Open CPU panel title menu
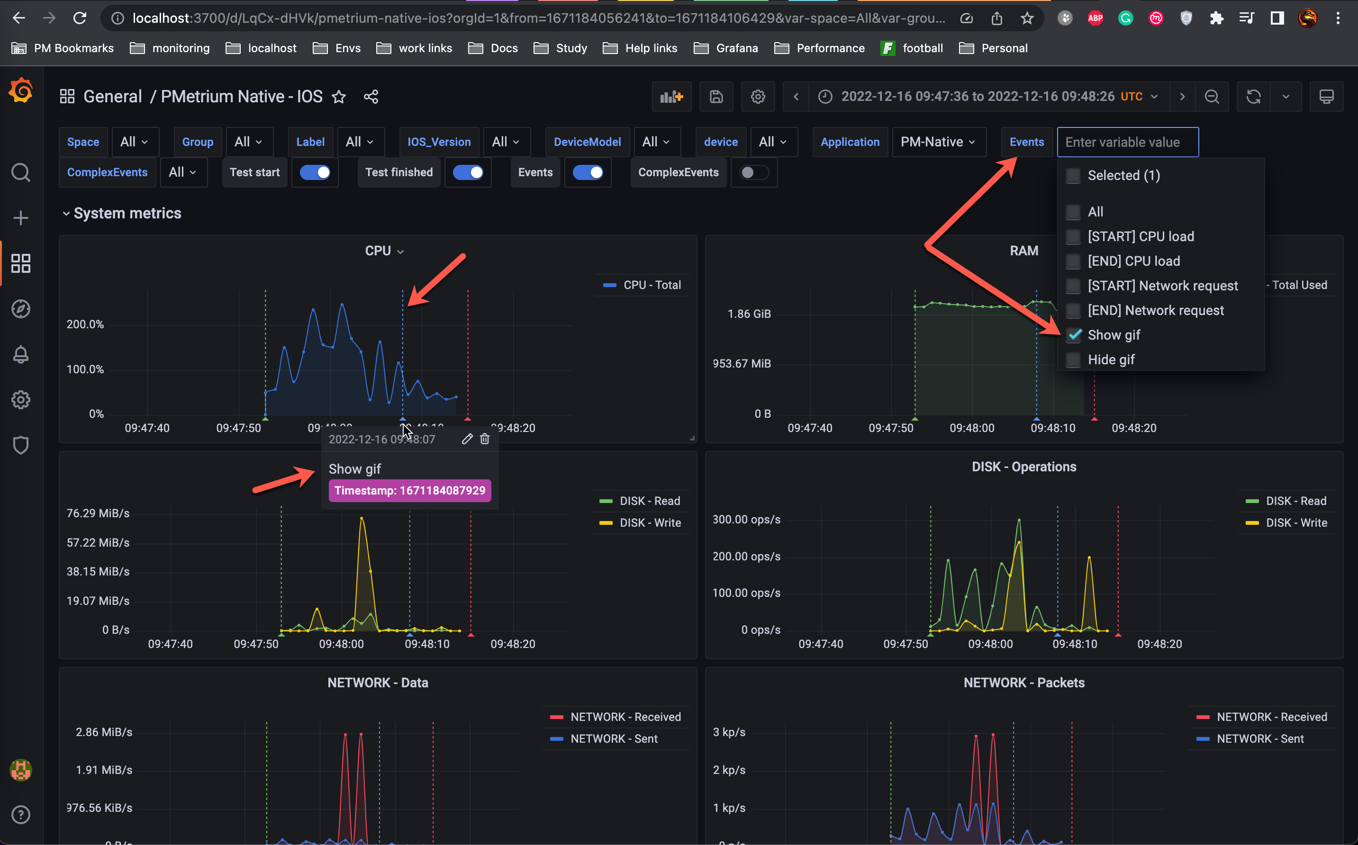Screen dimensions: 1358x845 [x=384, y=252]
